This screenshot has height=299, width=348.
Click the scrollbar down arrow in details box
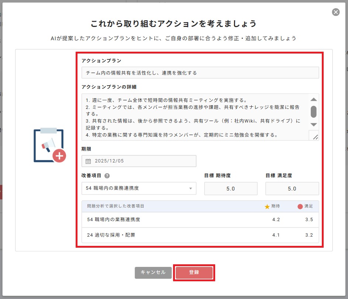click(313, 125)
